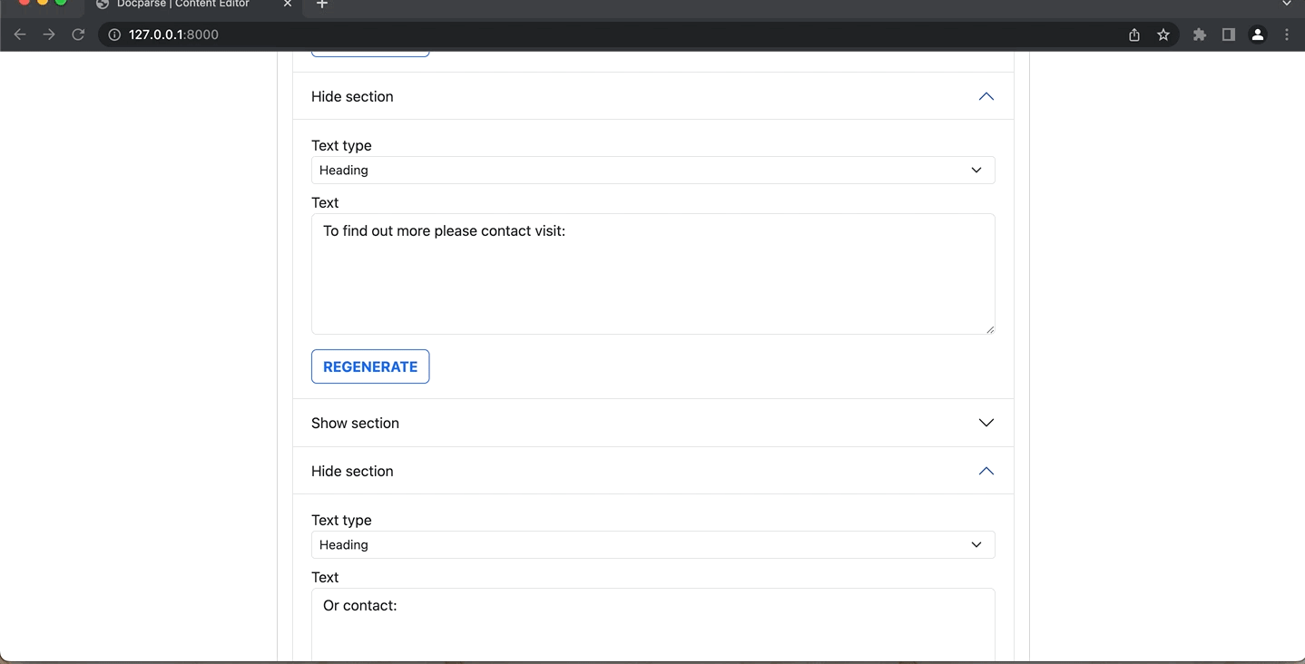Click the share icon in the toolbar
1305x664 pixels.
(1133, 34)
